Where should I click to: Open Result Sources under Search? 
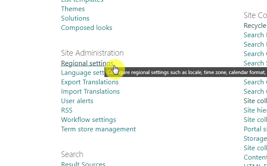click(83, 164)
